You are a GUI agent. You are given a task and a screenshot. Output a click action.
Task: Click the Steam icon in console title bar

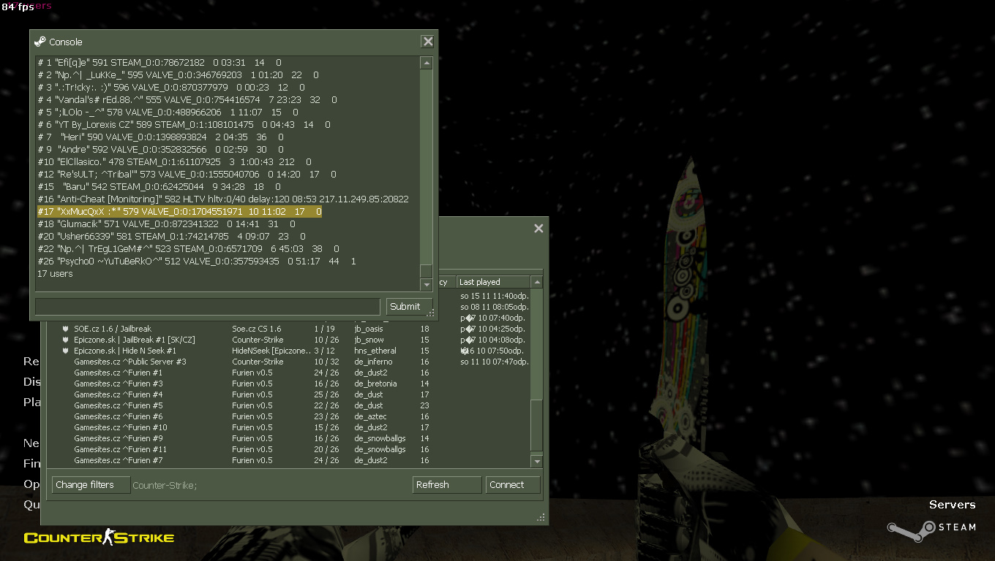point(40,42)
